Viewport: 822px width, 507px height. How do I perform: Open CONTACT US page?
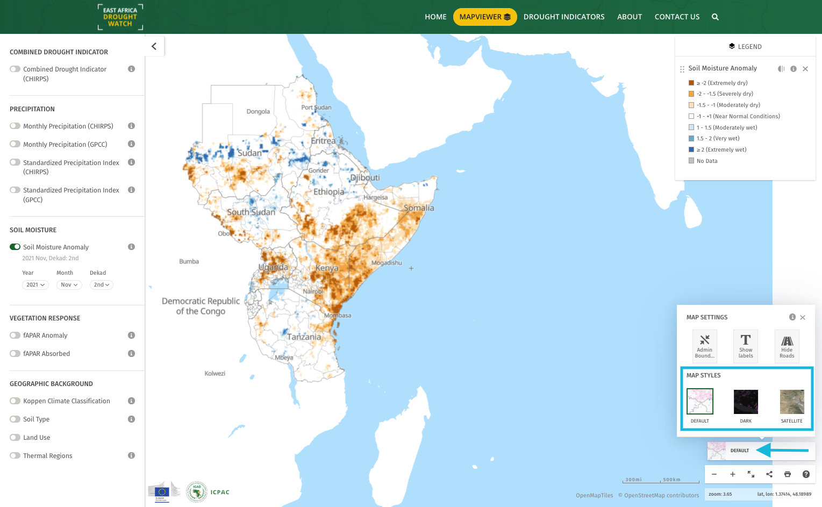point(677,17)
